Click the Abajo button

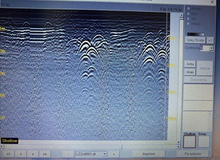(190, 72)
